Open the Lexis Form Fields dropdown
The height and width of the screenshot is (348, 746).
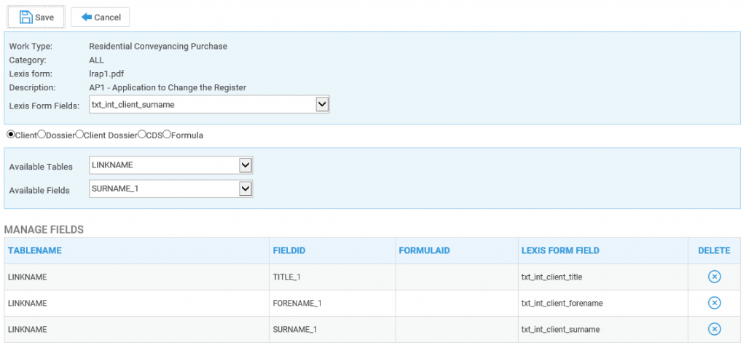209,105
